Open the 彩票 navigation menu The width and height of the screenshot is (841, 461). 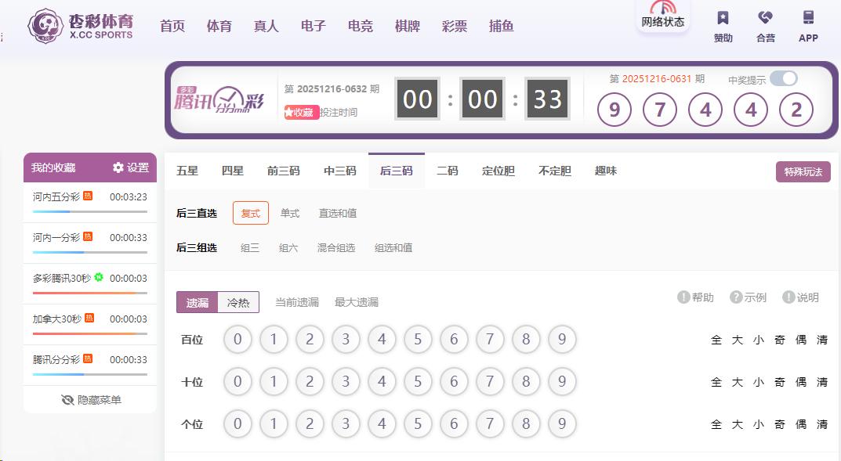pyautogui.click(x=455, y=26)
